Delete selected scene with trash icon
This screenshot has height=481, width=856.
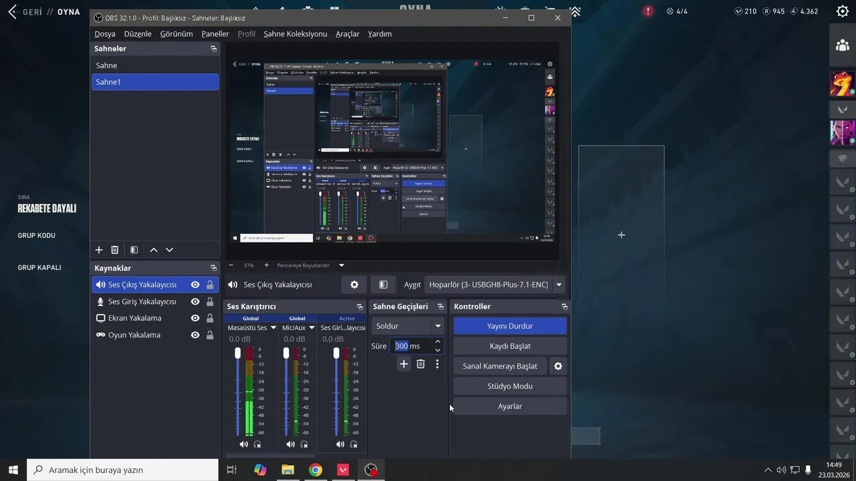click(115, 250)
